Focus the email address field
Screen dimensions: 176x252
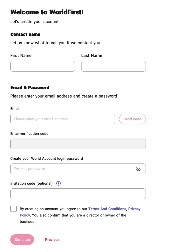[63, 119]
